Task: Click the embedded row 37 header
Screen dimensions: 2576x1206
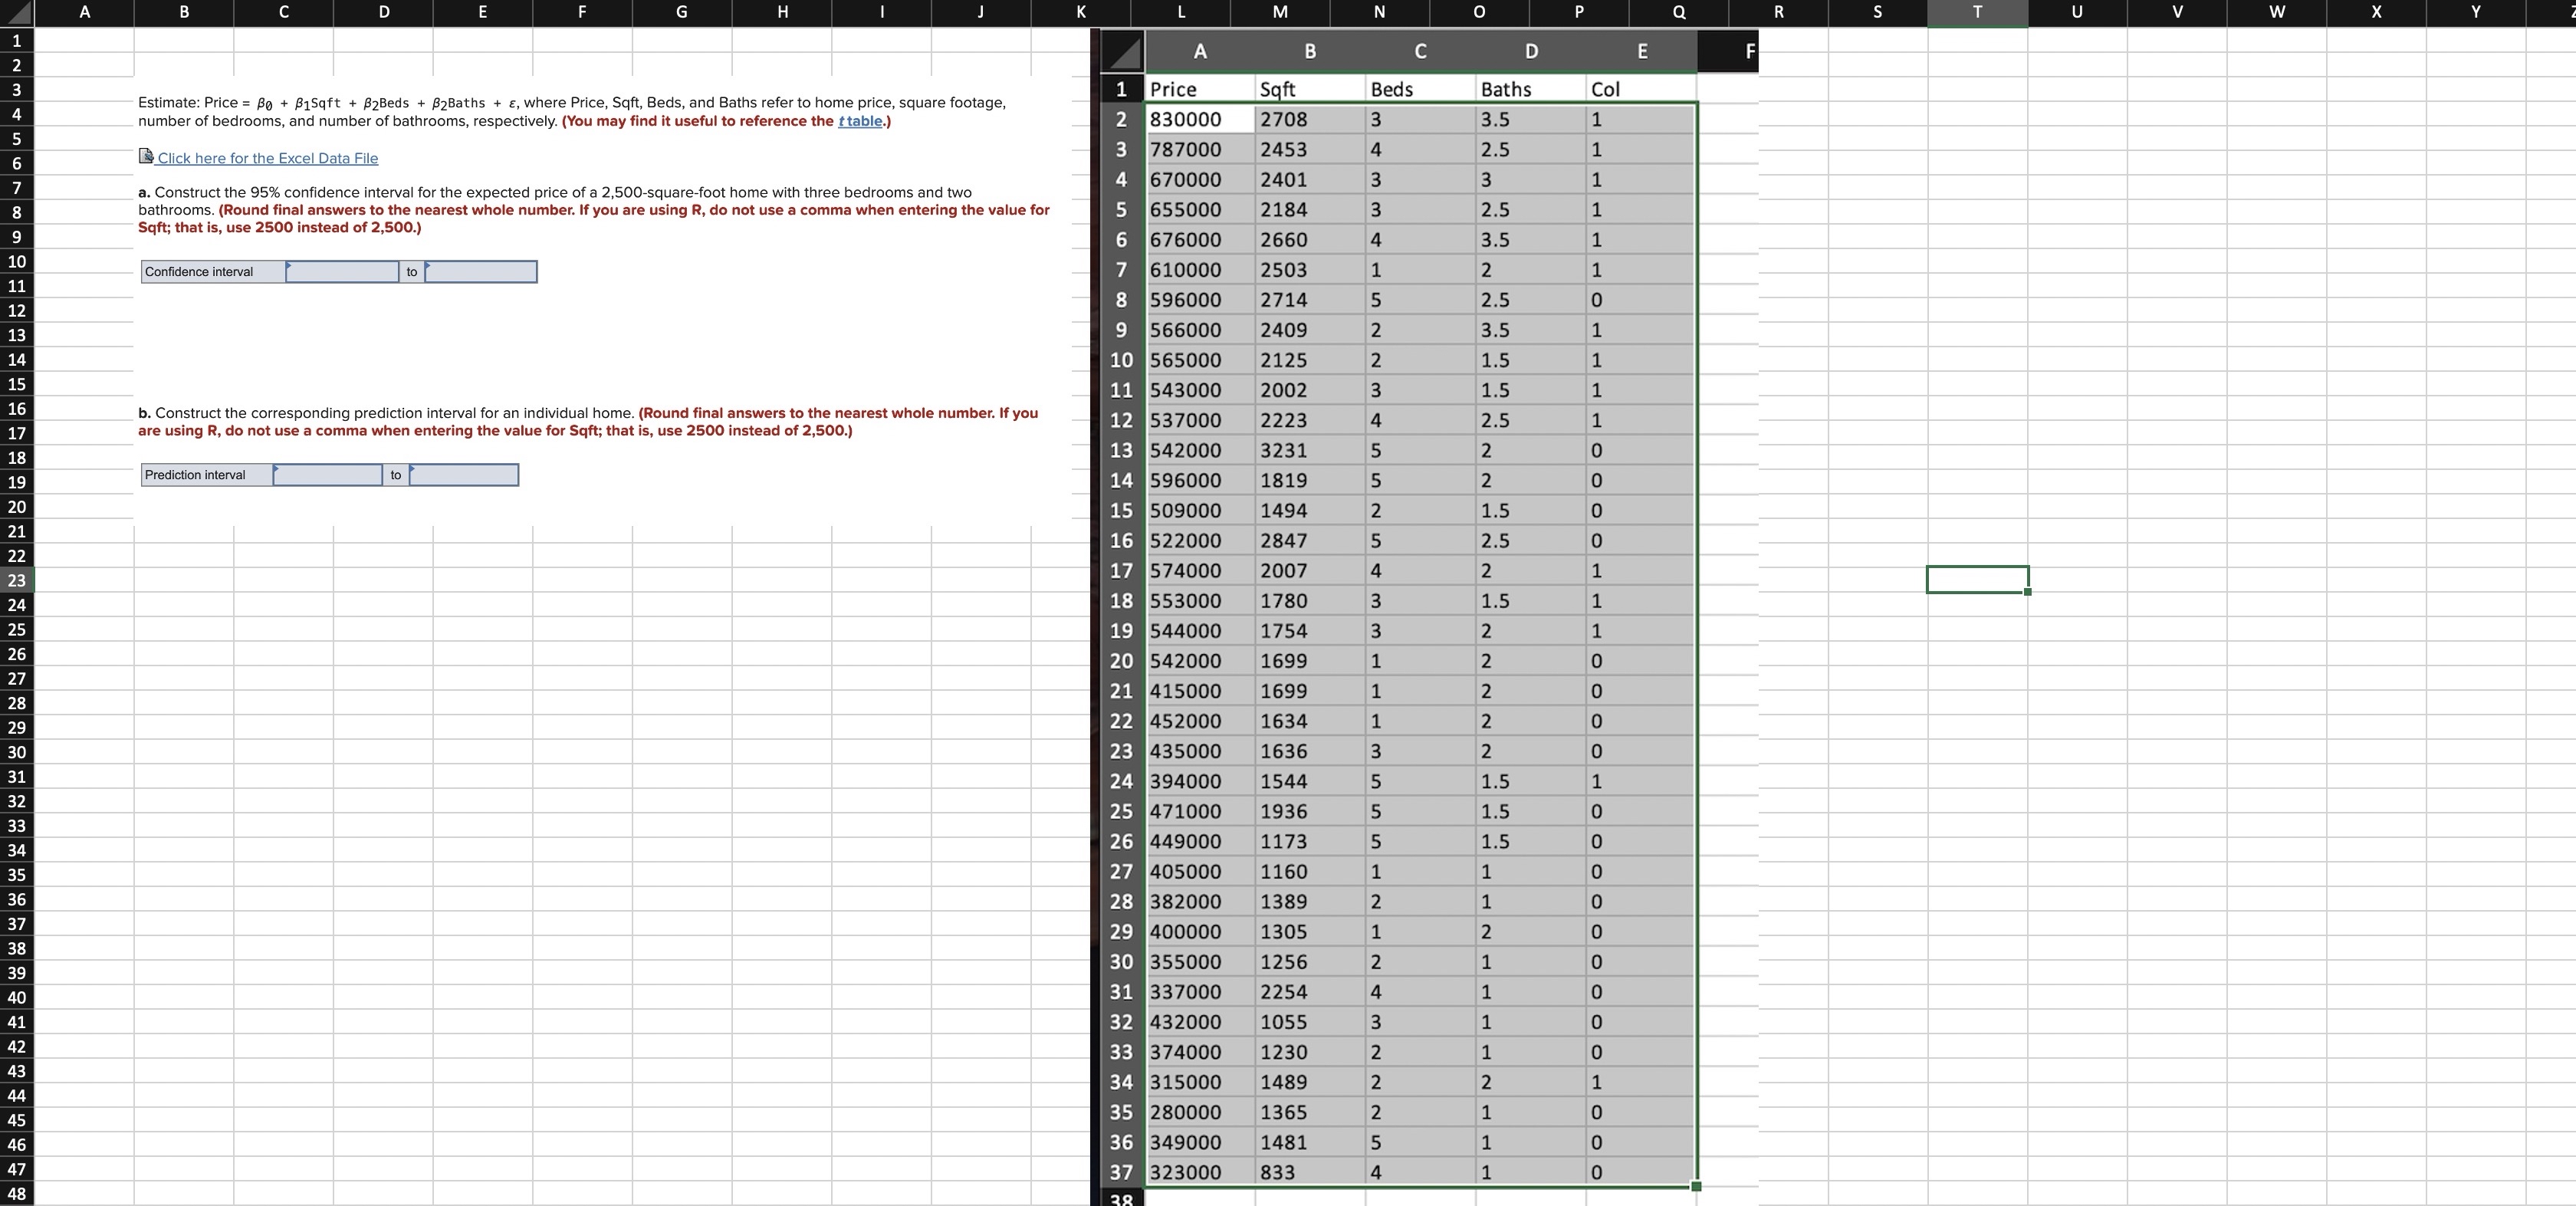Action: coord(1122,1172)
